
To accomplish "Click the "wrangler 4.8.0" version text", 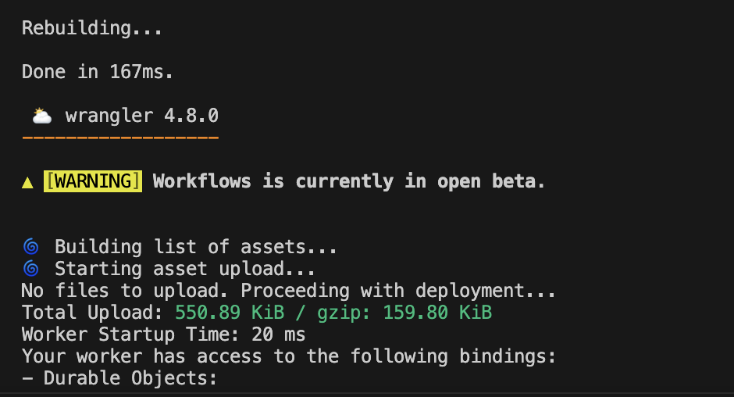I will (141, 116).
